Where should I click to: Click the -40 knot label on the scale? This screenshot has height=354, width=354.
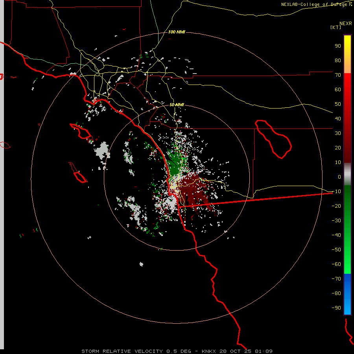point(336,235)
